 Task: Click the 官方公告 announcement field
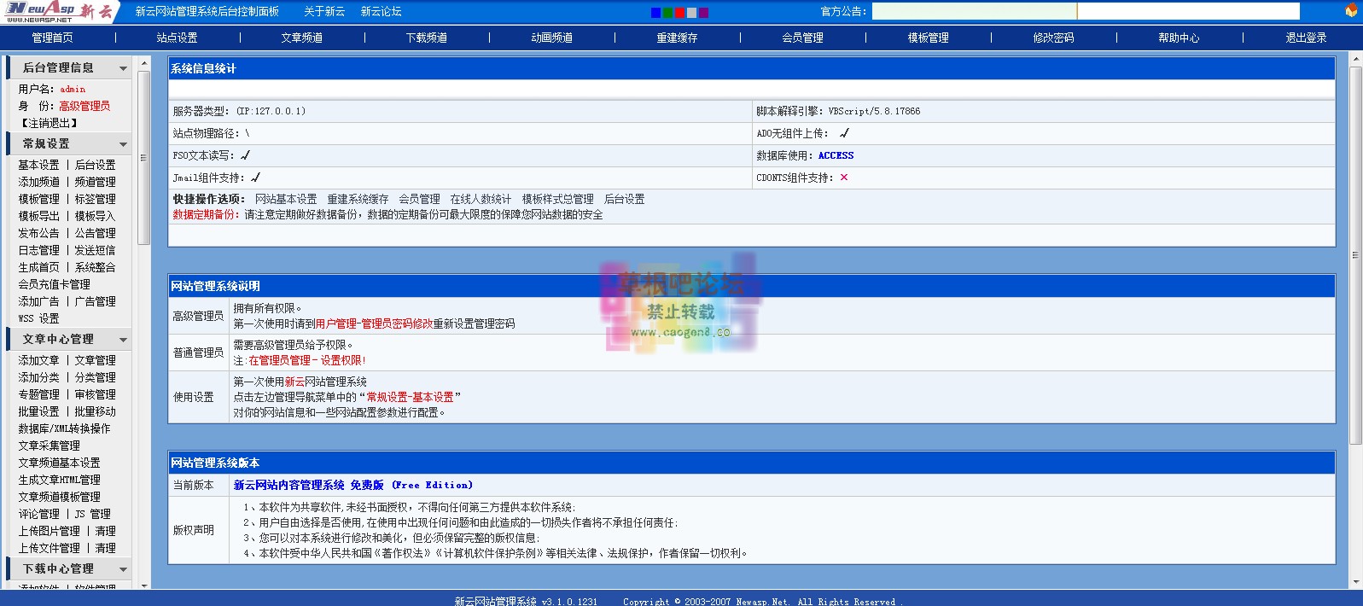click(x=1084, y=11)
